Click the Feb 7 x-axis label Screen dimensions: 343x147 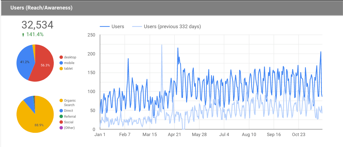click(125, 135)
